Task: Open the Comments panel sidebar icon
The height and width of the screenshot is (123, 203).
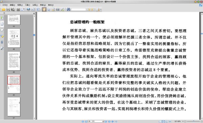Action: point(2,36)
